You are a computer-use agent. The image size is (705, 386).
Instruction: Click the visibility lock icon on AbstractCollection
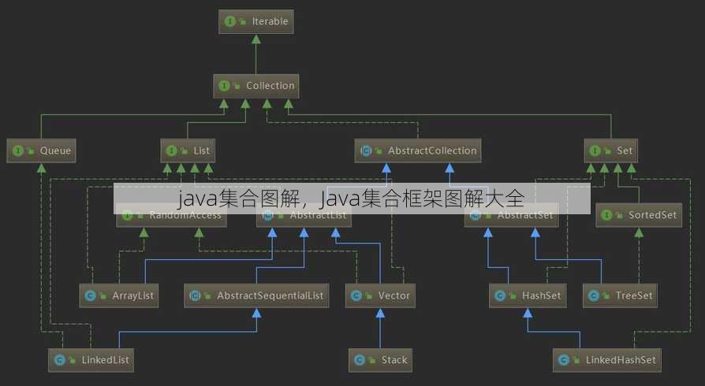point(379,151)
